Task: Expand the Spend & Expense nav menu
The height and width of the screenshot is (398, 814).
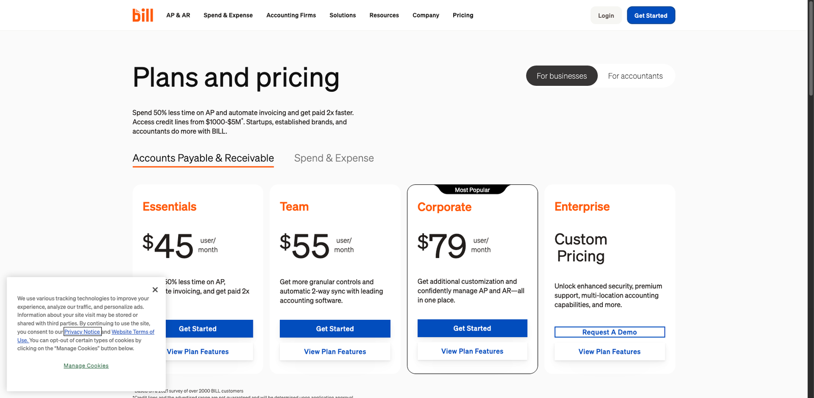Action: point(228,15)
